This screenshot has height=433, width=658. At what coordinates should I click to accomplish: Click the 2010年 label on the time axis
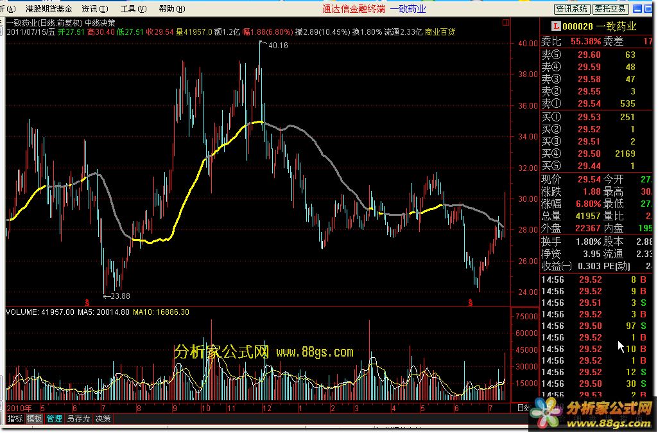point(19,408)
